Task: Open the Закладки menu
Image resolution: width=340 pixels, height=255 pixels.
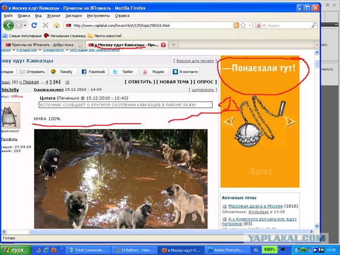Action: point(74,16)
